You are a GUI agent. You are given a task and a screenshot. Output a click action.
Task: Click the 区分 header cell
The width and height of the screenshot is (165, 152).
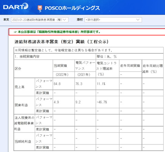[x=33, y=69]
